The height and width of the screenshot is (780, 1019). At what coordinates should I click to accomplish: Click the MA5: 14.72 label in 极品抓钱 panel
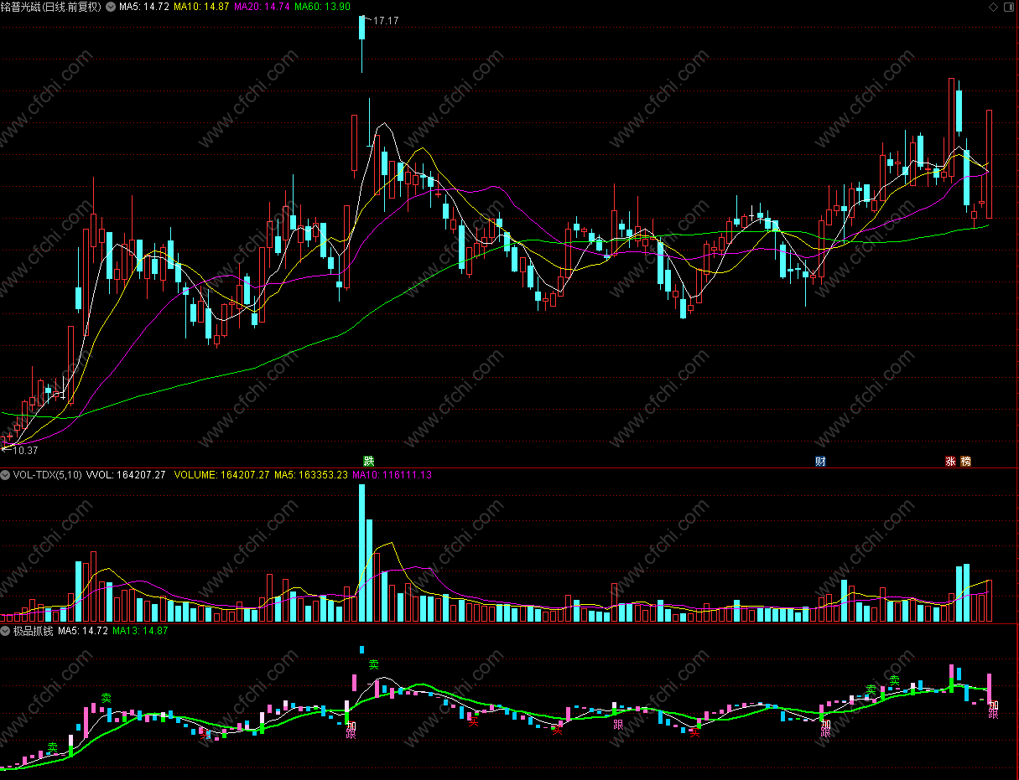point(83,631)
